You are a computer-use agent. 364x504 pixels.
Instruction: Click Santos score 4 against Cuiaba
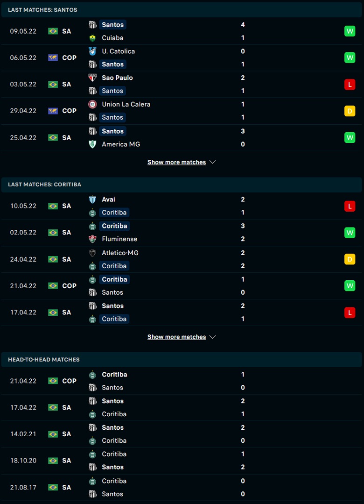[x=243, y=25]
